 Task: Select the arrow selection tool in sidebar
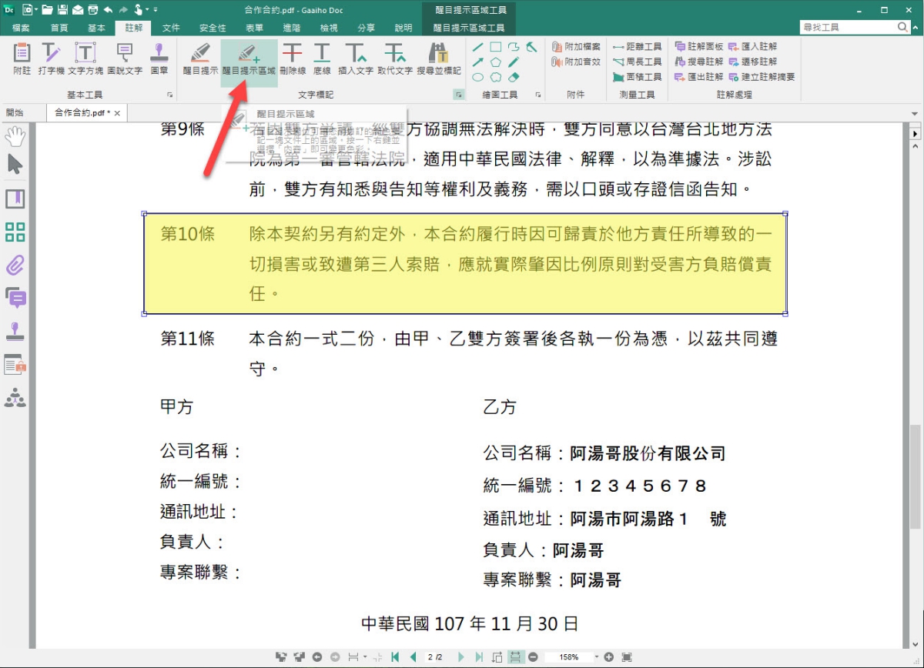click(x=15, y=164)
